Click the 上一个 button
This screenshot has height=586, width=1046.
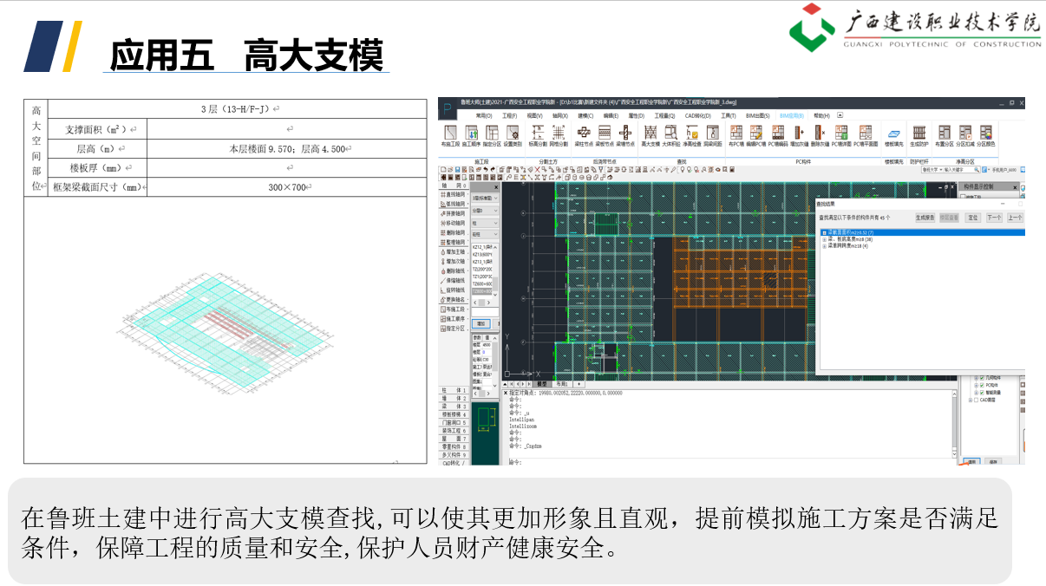point(1015,218)
